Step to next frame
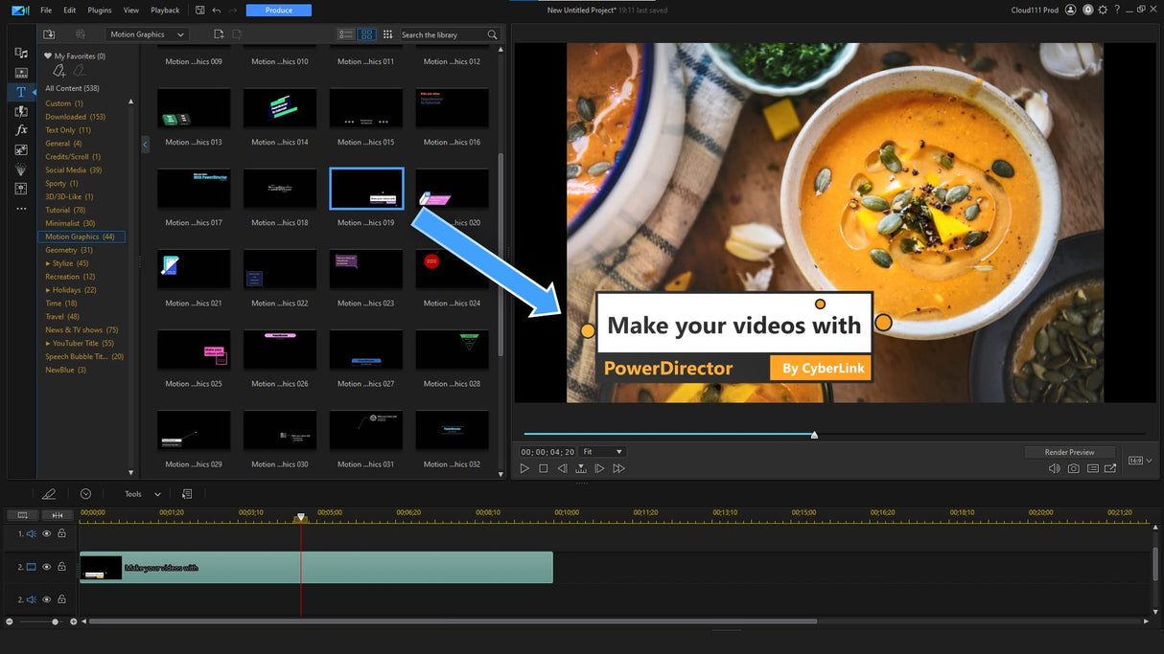 pyautogui.click(x=599, y=468)
